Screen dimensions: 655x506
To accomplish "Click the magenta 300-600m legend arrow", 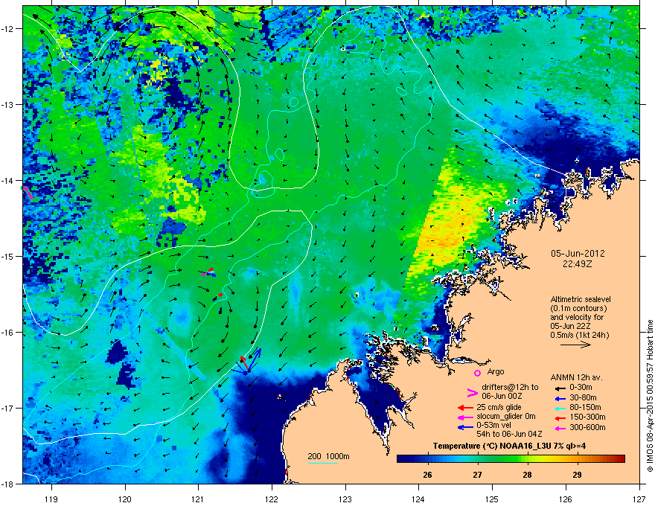I will (x=560, y=428).
